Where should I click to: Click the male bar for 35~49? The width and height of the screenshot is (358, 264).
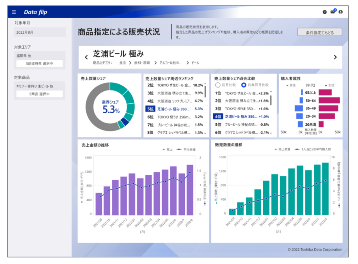click(x=299, y=108)
